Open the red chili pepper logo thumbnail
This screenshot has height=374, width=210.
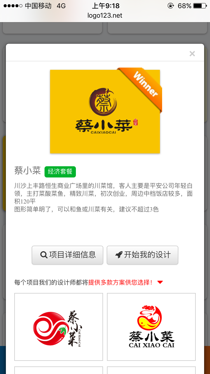coord(59,327)
